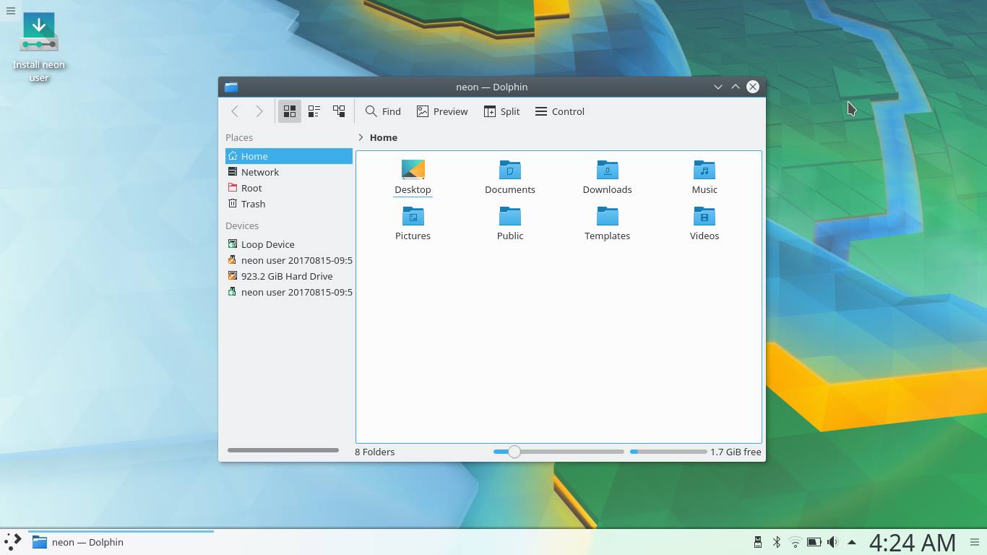
Task: Open the audio volume tray icon
Action: coord(832,542)
